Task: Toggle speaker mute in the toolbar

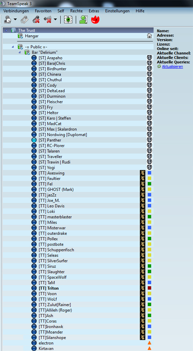Action: (x=48, y=20)
